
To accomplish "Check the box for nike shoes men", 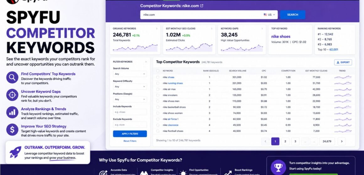I will coord(158,101).
